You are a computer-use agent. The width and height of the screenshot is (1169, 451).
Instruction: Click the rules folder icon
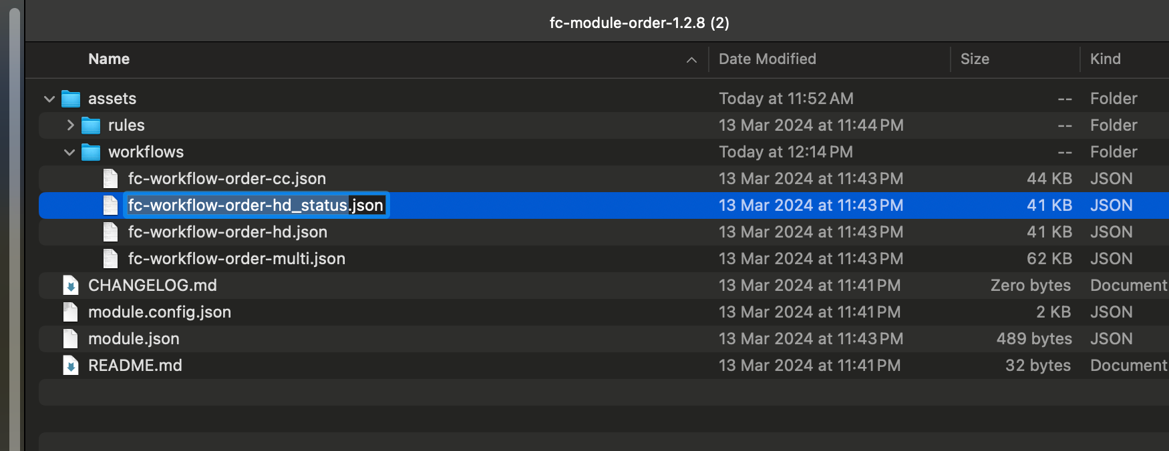(x=91, y=125)
